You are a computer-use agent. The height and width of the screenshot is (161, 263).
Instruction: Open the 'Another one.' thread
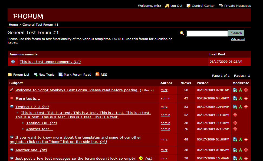31,150
